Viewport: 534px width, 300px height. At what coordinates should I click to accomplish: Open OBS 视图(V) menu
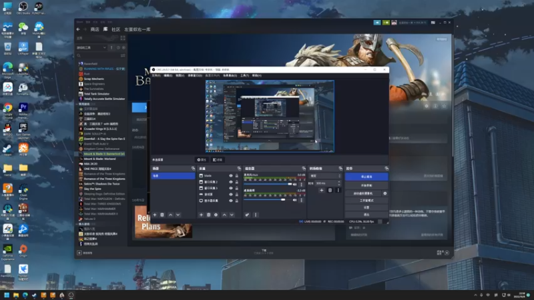[180, 75]
